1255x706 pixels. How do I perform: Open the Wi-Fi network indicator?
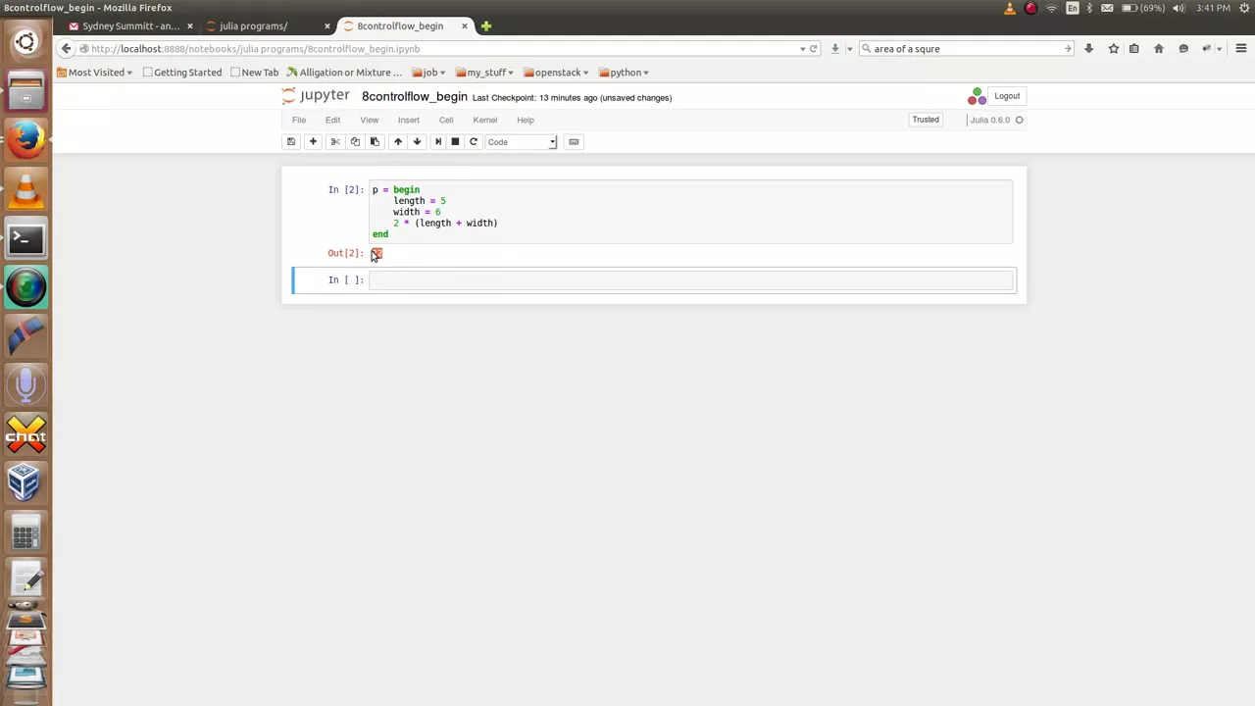(1051, 8)
